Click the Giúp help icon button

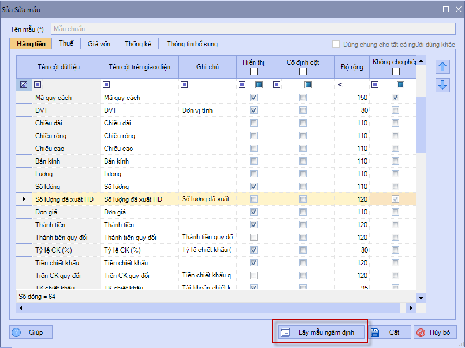tap(31, 332)
